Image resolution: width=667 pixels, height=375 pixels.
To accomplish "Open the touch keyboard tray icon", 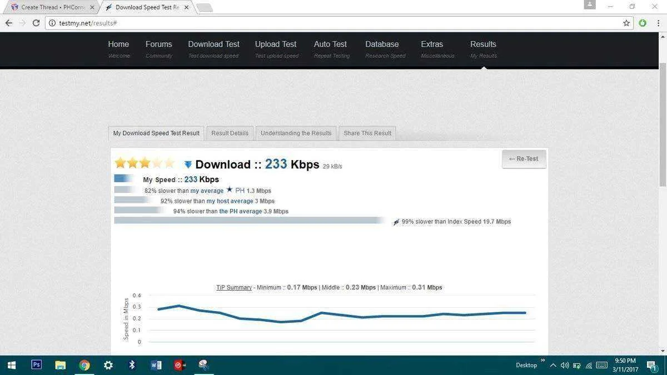I will [x=601, y=366].
